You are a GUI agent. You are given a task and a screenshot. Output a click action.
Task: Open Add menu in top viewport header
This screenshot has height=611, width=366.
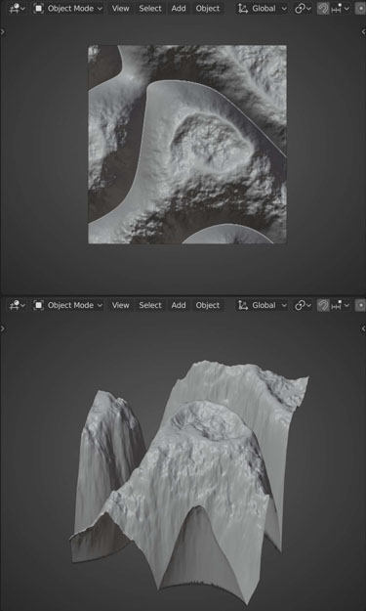(179, 8)
